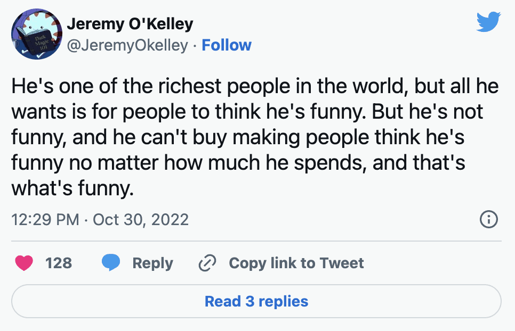Select Copy link to Tweet text

296,262
